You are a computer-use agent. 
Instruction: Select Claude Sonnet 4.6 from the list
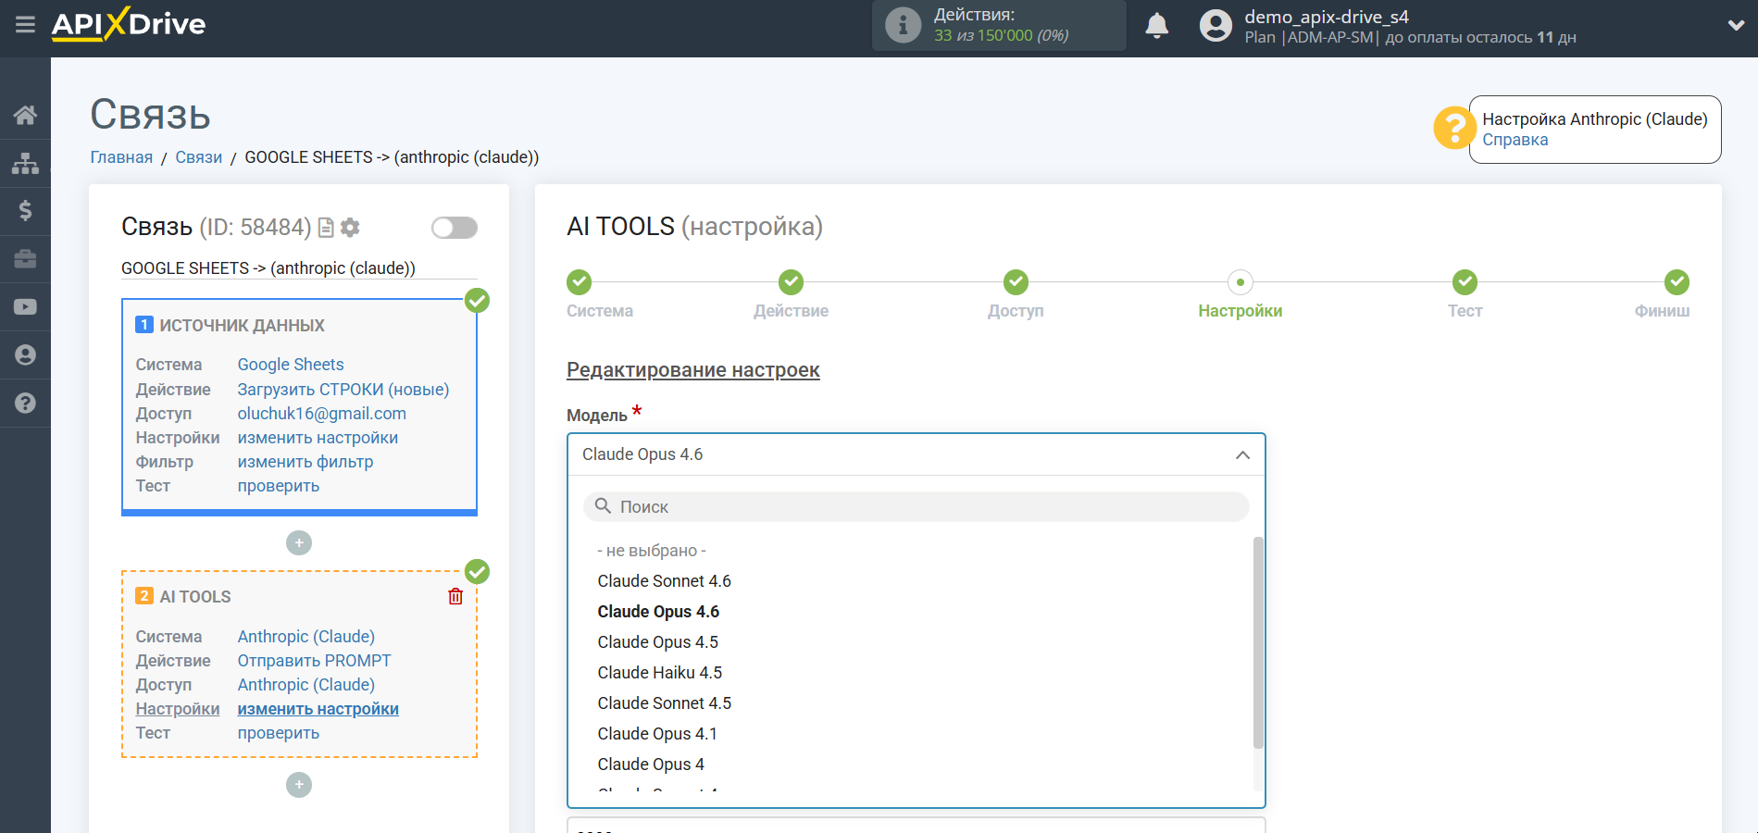[664, 581]
